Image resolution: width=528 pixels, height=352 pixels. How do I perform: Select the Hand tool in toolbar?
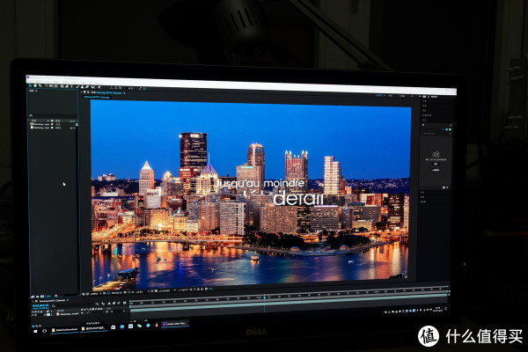point(33,85)
